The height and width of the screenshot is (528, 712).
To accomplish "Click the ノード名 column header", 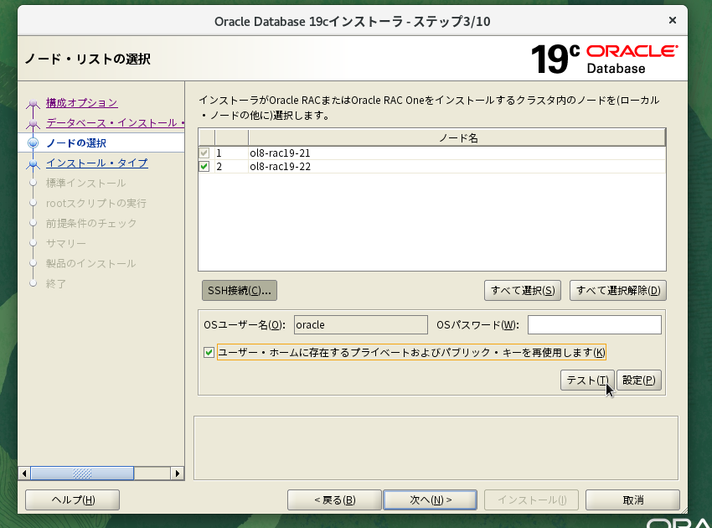I will [457, 137].
